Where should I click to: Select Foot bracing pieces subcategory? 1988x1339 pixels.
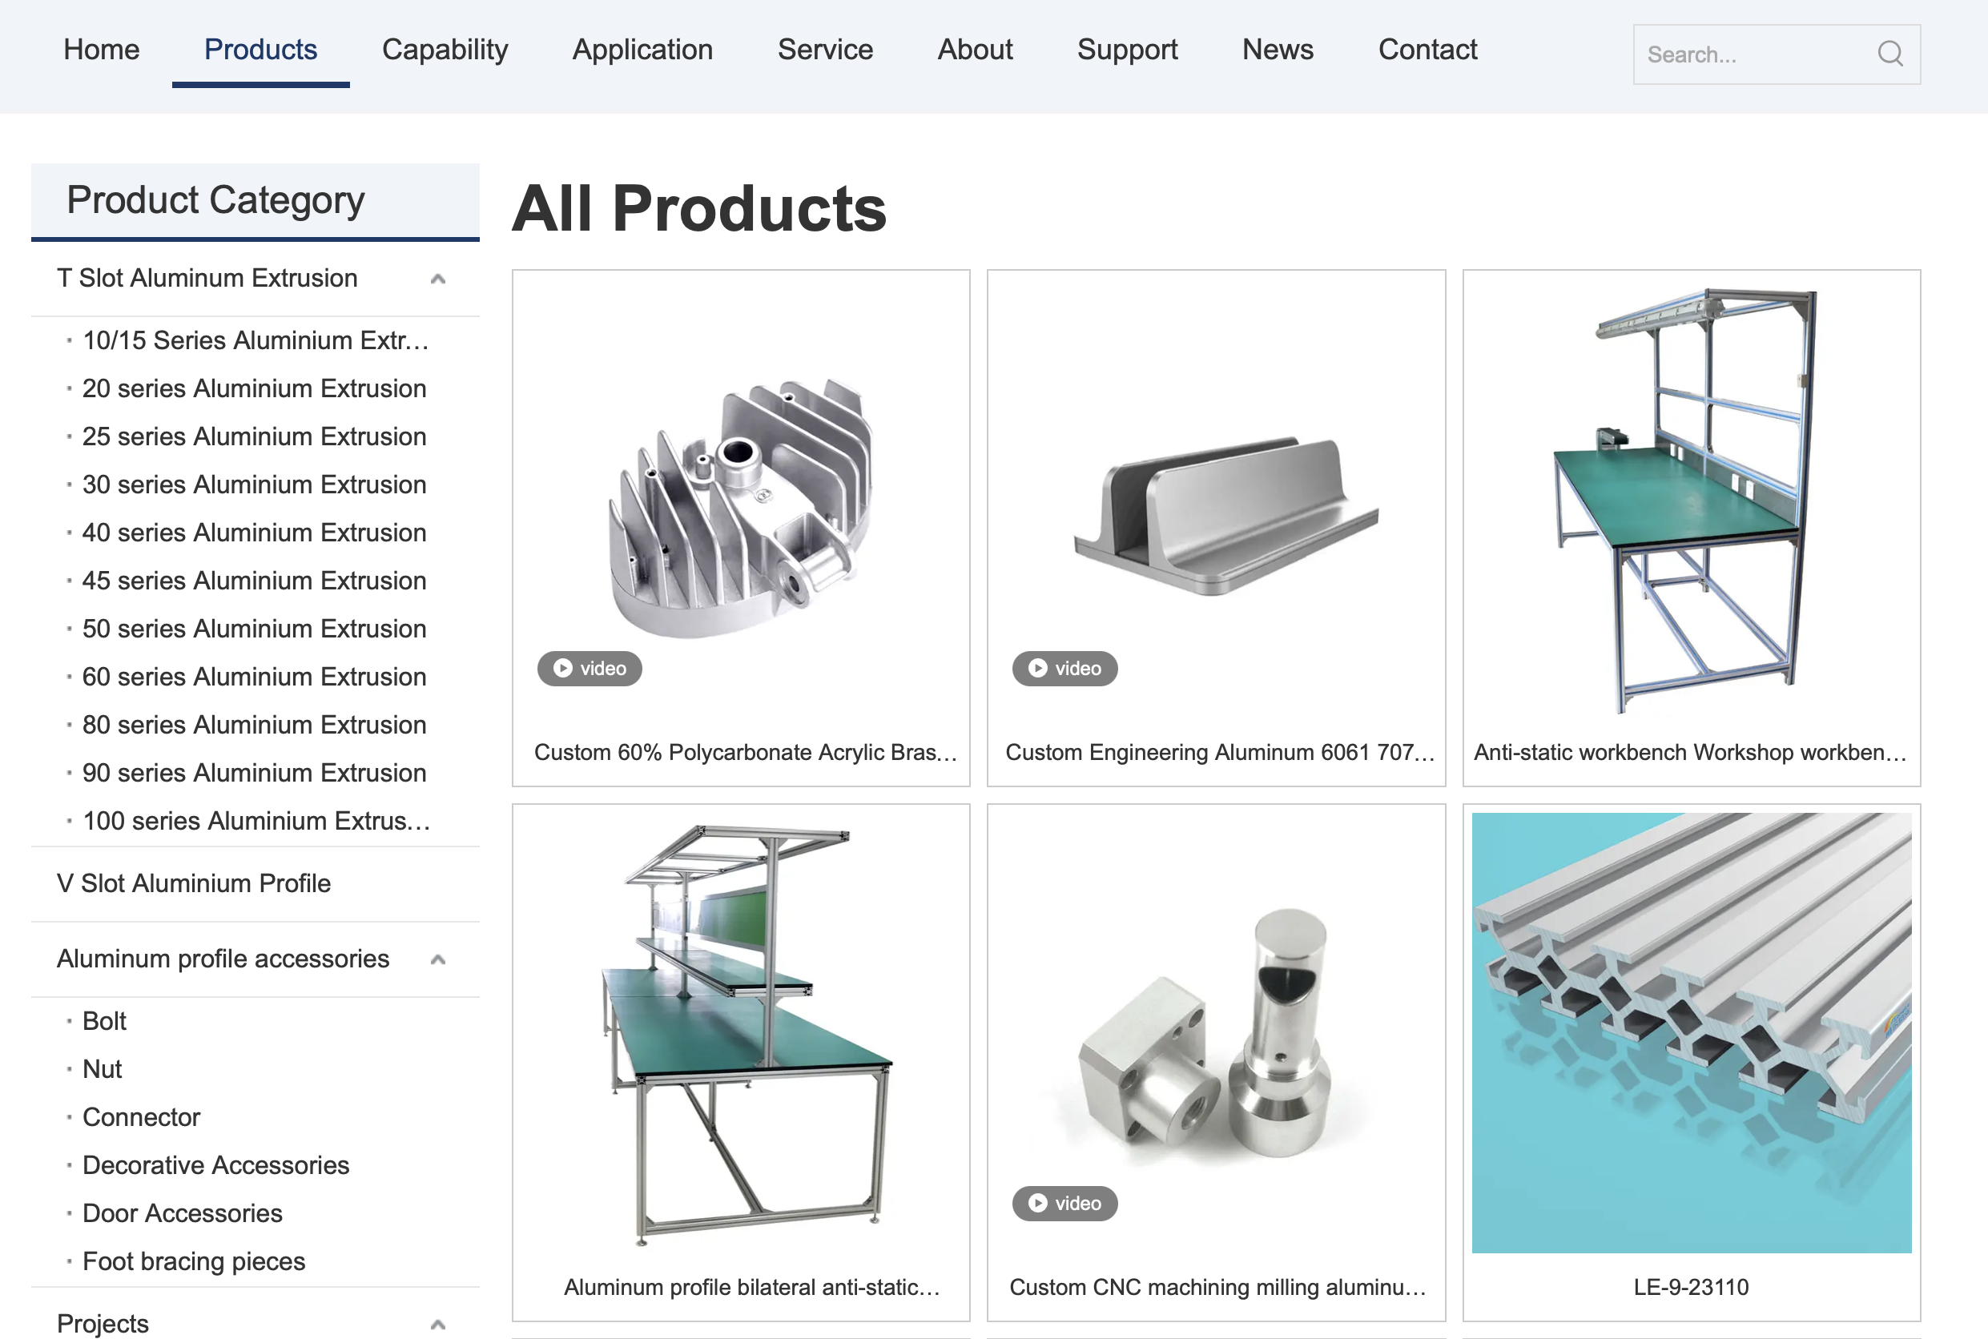[193, 1261]
